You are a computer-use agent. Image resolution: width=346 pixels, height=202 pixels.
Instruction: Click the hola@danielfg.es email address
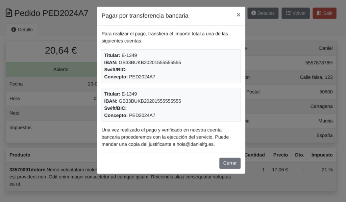coord(195,144)
